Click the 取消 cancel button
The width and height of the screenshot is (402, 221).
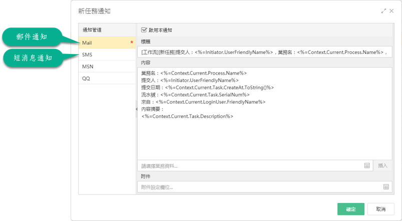[x=380, y=209]
